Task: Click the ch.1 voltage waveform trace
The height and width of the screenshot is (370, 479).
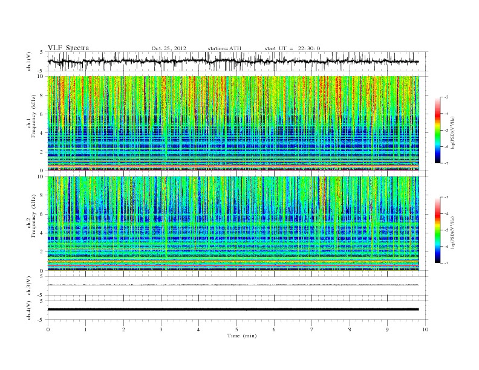Action: coord(233,61)
